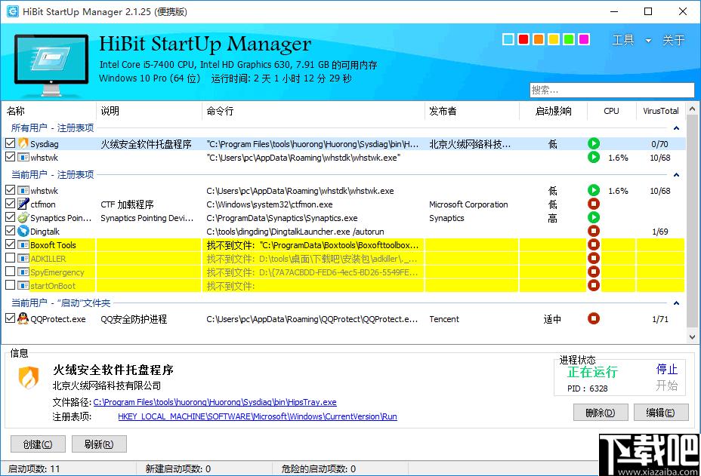Click the list scrollbar up arrow
Screen dimensions: 701x476
(x=692, y=109)
